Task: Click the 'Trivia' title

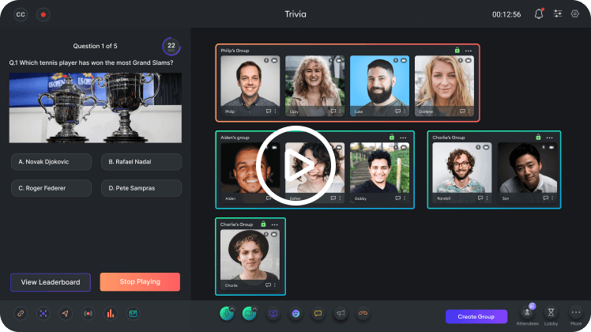Action: click(x=295, y=14)
